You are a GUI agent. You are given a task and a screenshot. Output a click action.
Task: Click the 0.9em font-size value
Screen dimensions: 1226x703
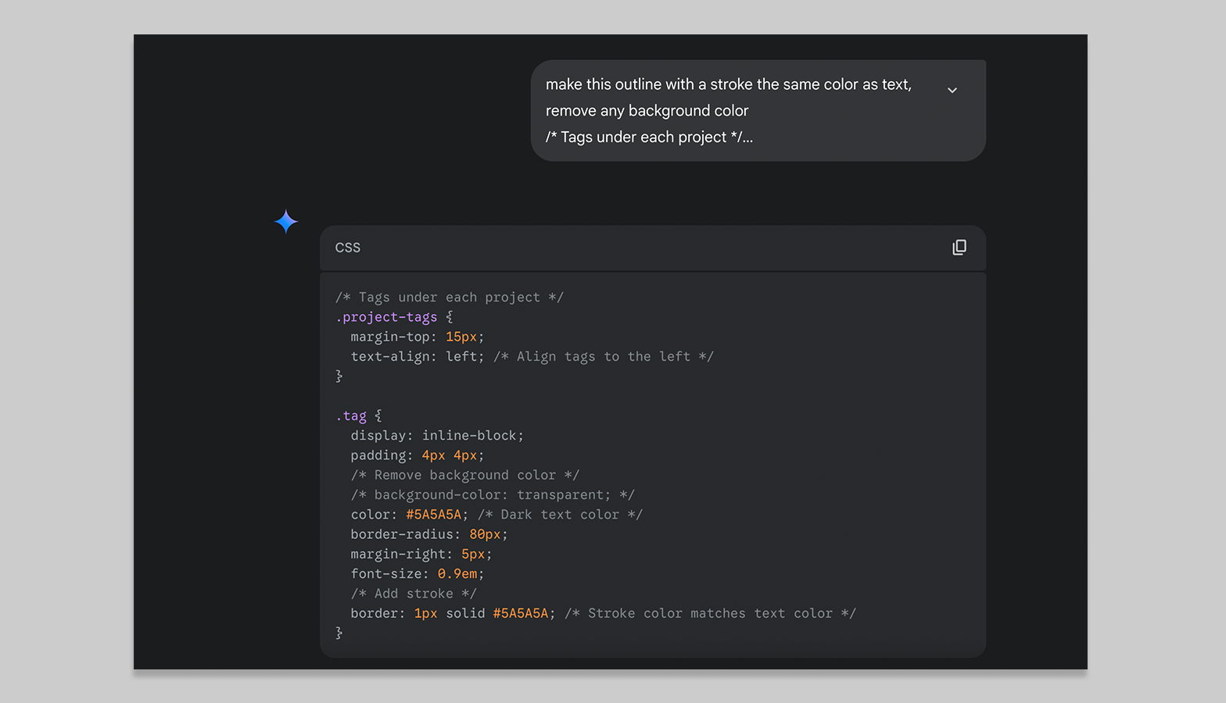457,574
